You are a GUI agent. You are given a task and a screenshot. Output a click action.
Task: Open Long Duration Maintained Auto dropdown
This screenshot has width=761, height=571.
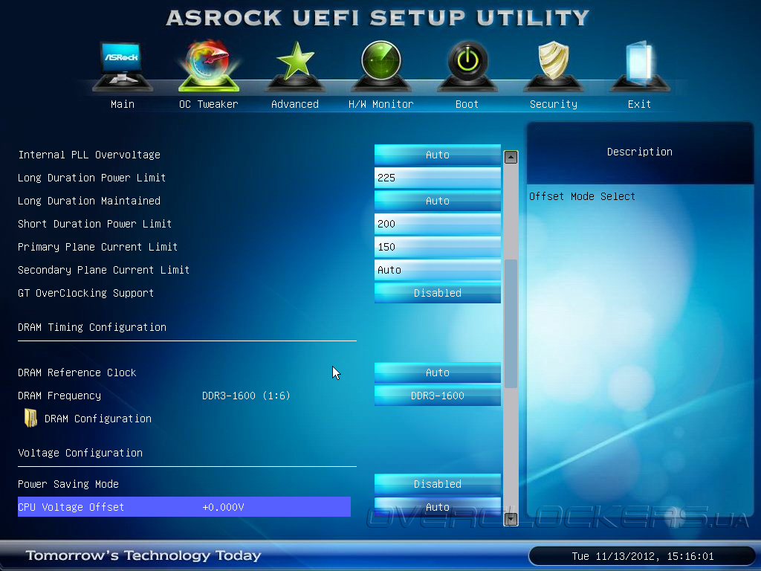click(438, 201)
